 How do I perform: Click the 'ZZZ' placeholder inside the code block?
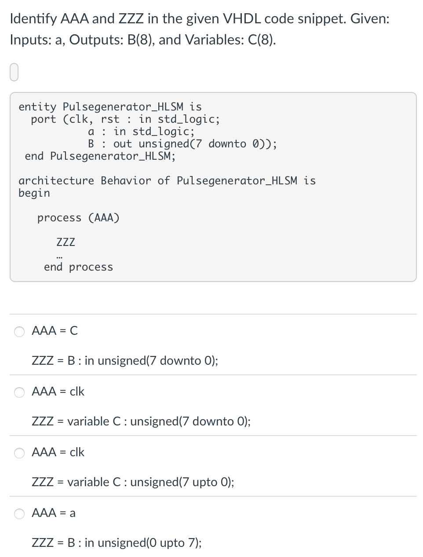click(66, 242)
